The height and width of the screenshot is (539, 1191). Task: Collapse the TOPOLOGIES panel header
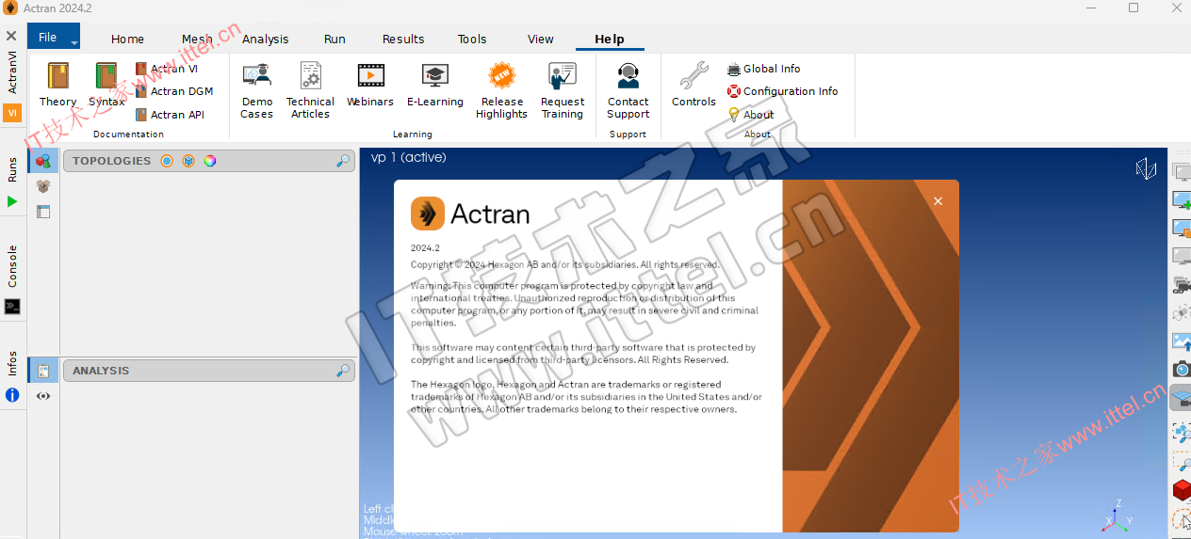point(111,161)
